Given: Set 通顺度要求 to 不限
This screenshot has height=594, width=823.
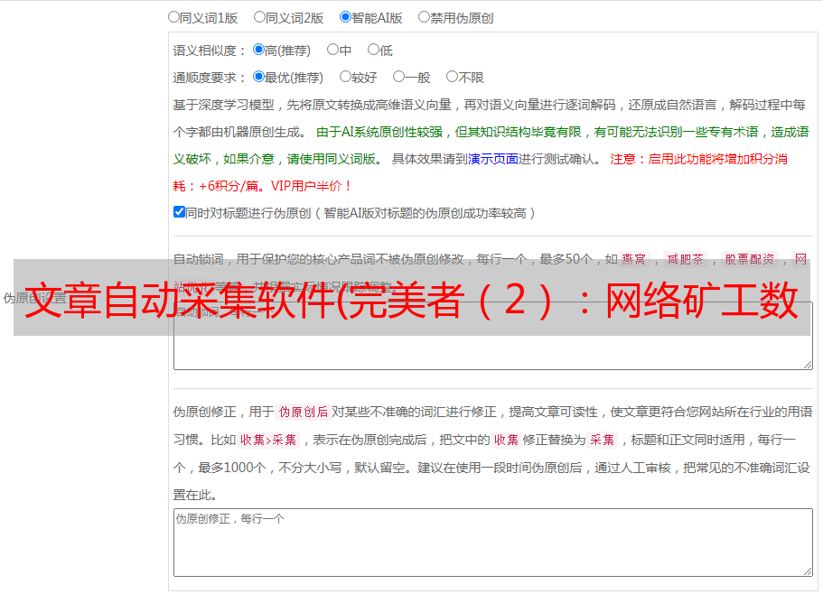Looking at the screenshot, I should [x=452, y=77].
